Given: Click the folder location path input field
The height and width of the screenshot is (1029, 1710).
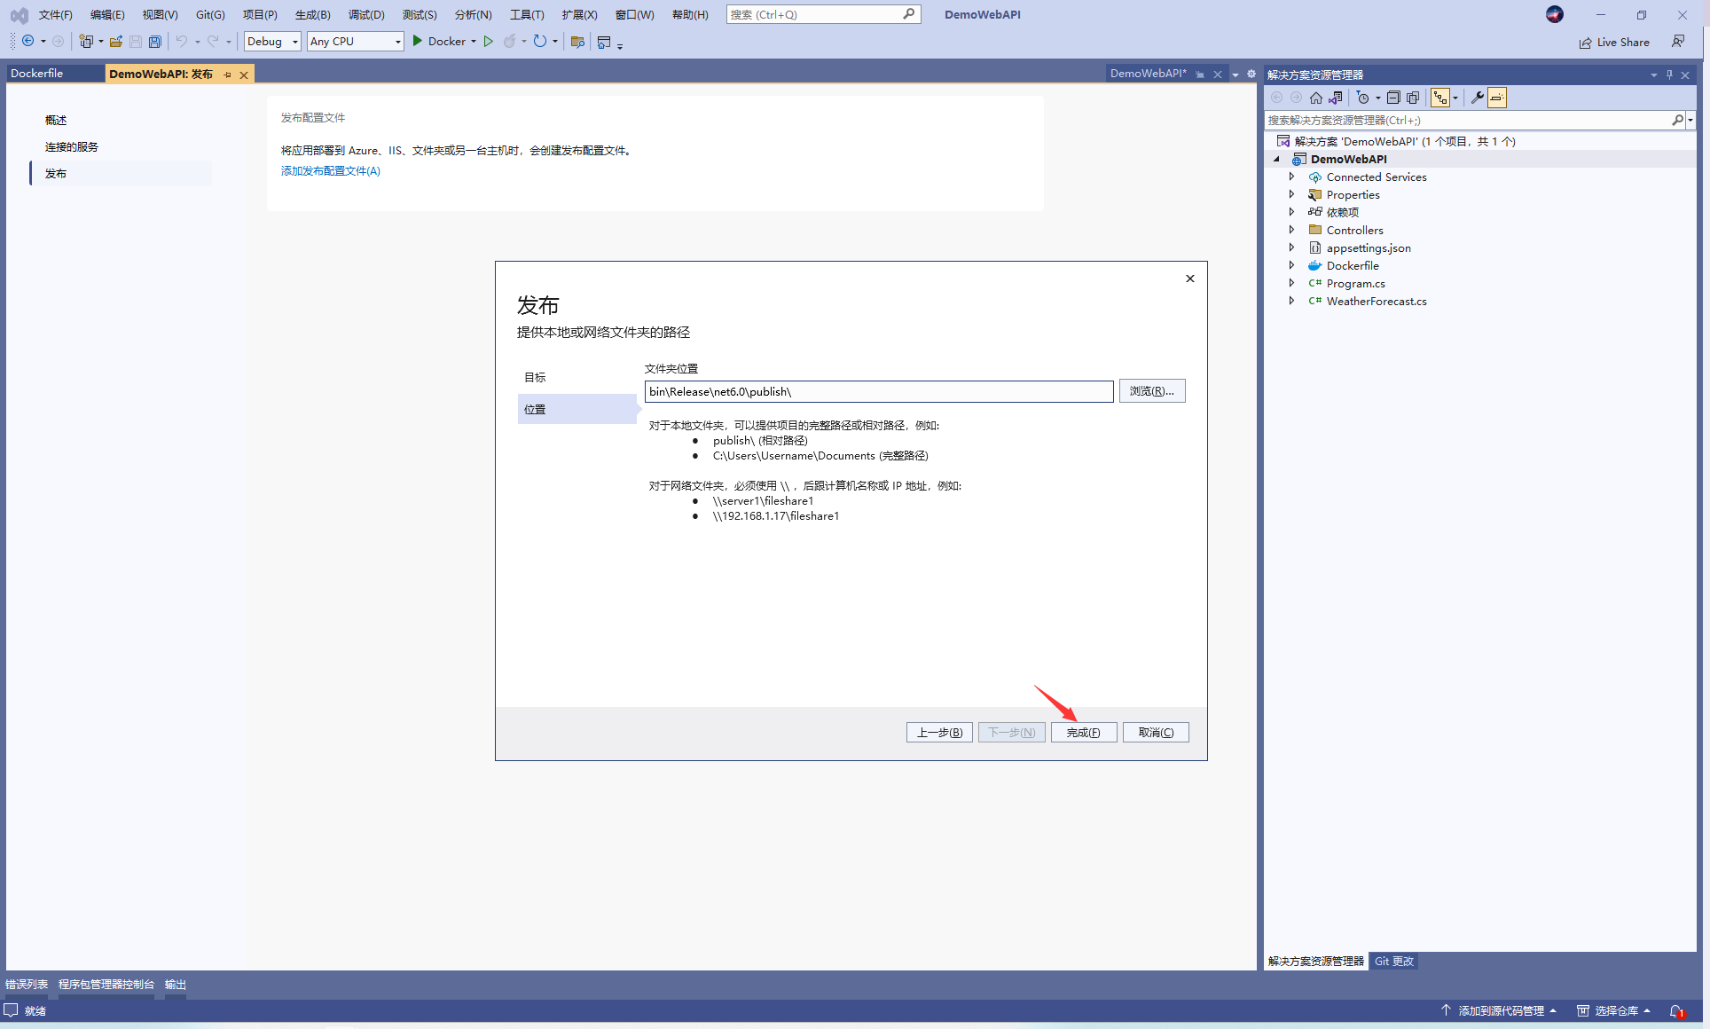Looking at the screenshot, I should (x=878, y=391).
